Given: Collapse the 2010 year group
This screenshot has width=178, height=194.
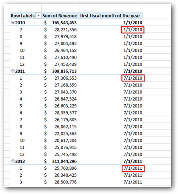Looking at the screenshot, I should coord(13,23).
